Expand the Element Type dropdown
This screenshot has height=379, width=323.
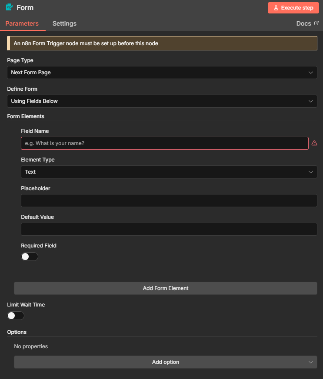pos(169,172)
